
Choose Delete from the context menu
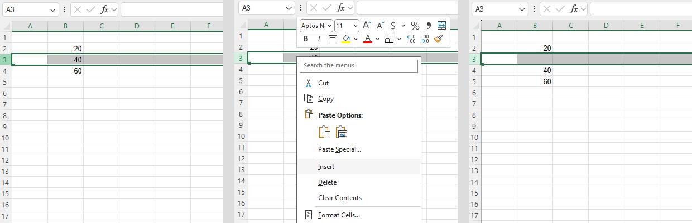click(x=327, y=182)
